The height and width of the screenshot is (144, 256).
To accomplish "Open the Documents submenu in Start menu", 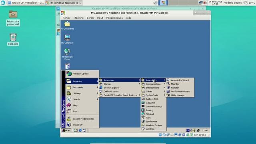I will (x=82, y=87).
